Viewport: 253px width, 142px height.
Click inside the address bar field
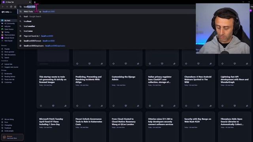pyautogui.click(x=106, y=7)
